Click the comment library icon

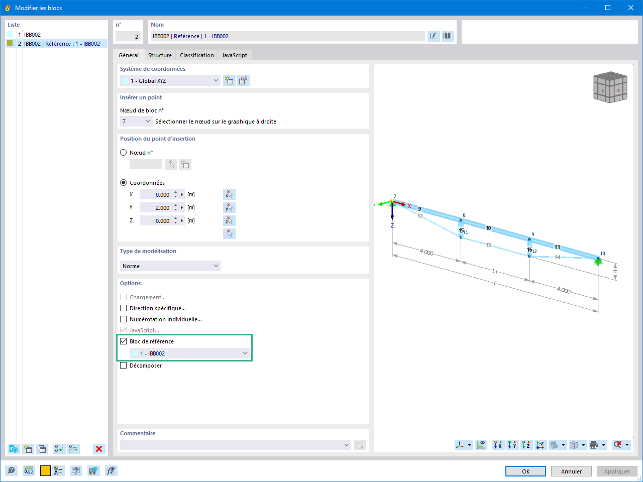click(360, 445)
